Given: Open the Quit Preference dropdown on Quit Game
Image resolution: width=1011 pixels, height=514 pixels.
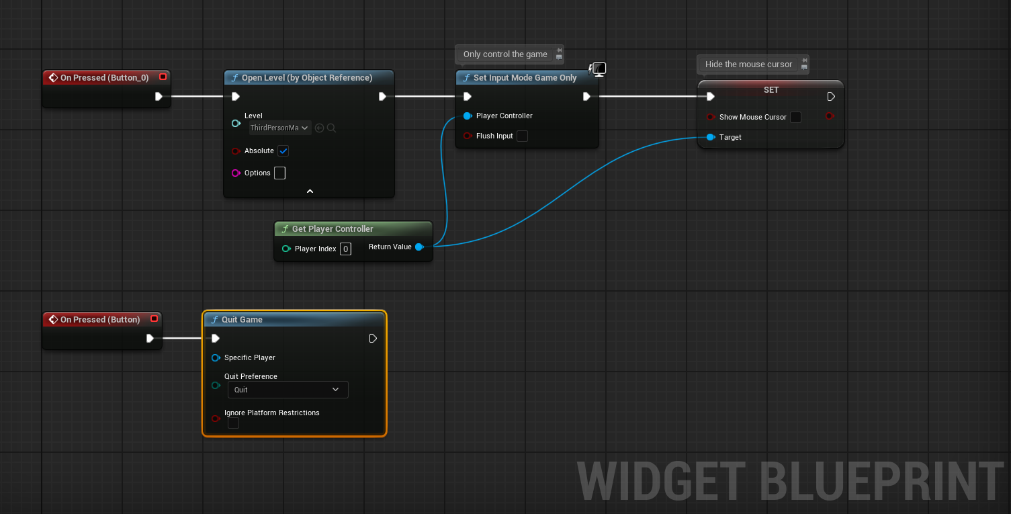Looking at the screenshot, I should tap(288, 390).
